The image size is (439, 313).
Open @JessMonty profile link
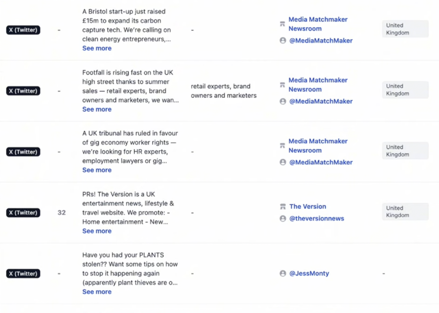[309, 273]
